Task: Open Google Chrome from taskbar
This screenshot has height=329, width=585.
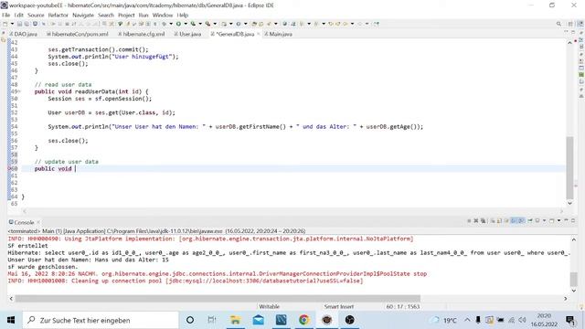Action: click(x=304, y=320)
